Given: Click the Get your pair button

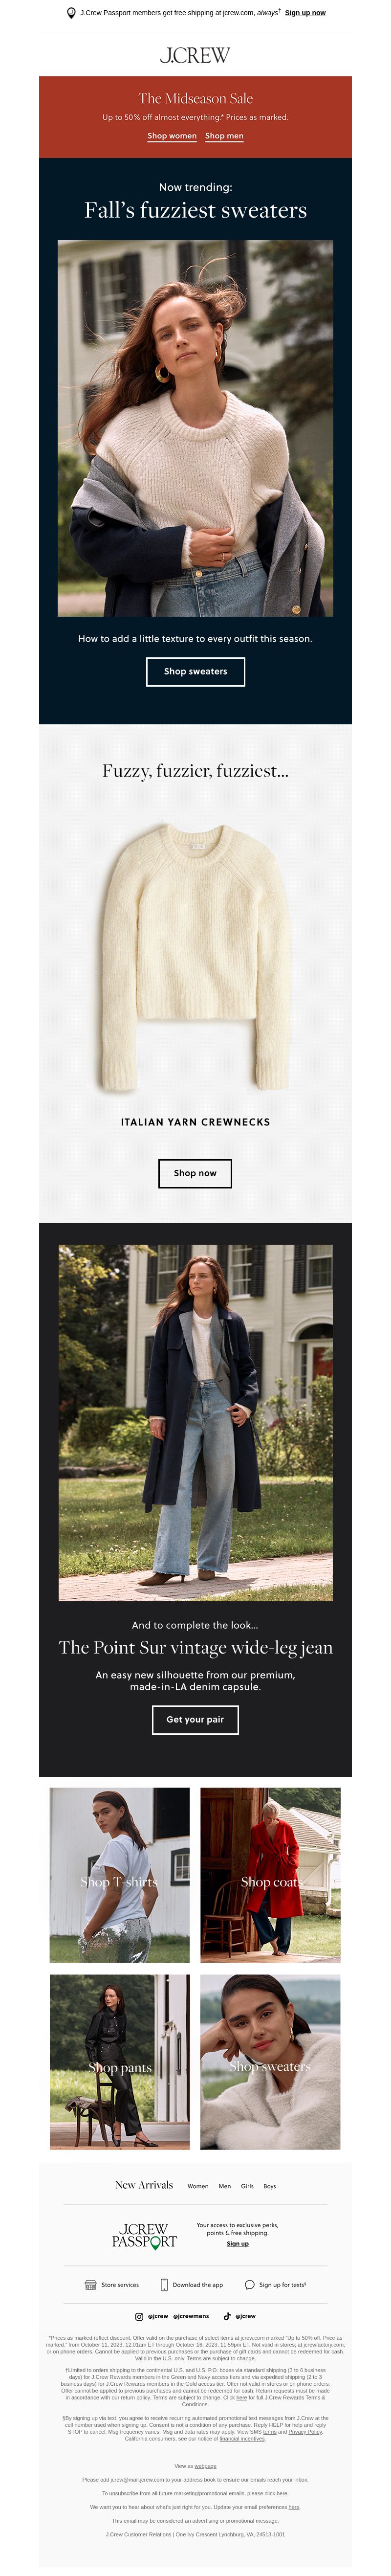Looking at the screenshot, I should click(x=195, y=1720).
